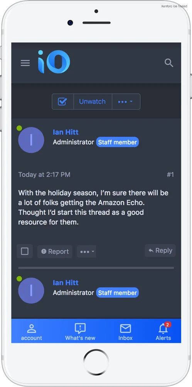Open the post's three-dot dropdown beside Report
The height and width of the screenshot is (387, 192).
(86, 251)
